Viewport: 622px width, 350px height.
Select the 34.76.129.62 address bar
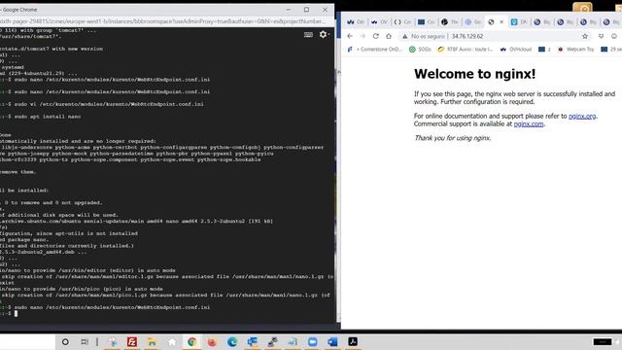[495, 36]
